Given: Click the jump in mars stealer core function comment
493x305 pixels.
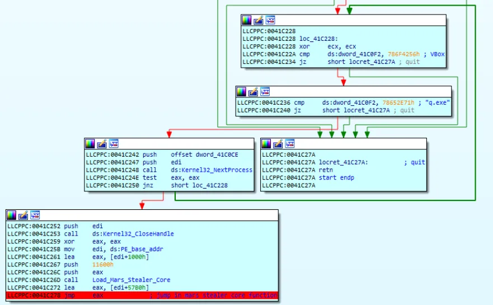Looking at the screenshot, I should 217,295.
